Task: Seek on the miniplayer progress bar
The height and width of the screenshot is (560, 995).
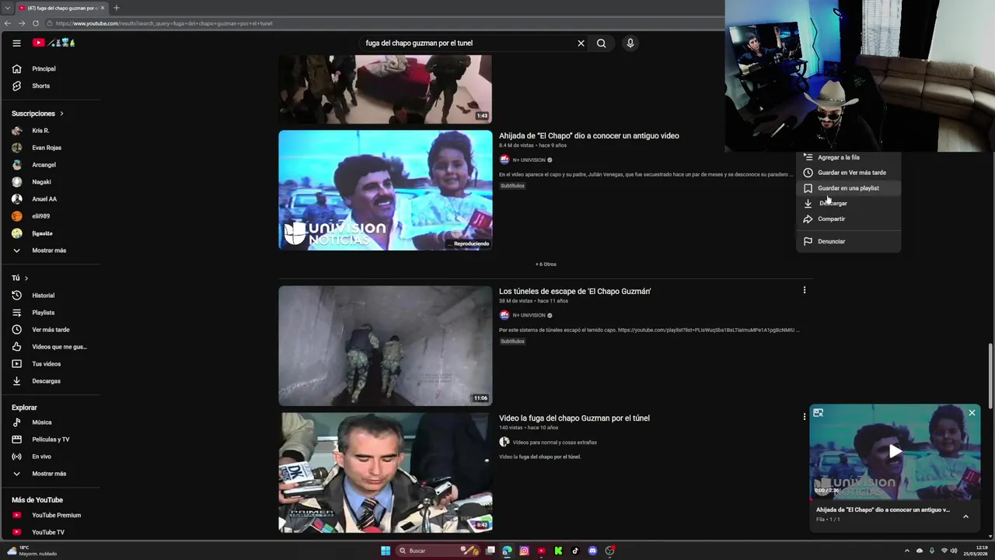Action: click(895, 499)
